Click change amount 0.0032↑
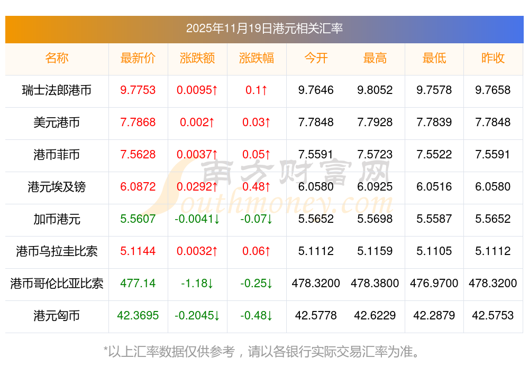 coord(197,251)
